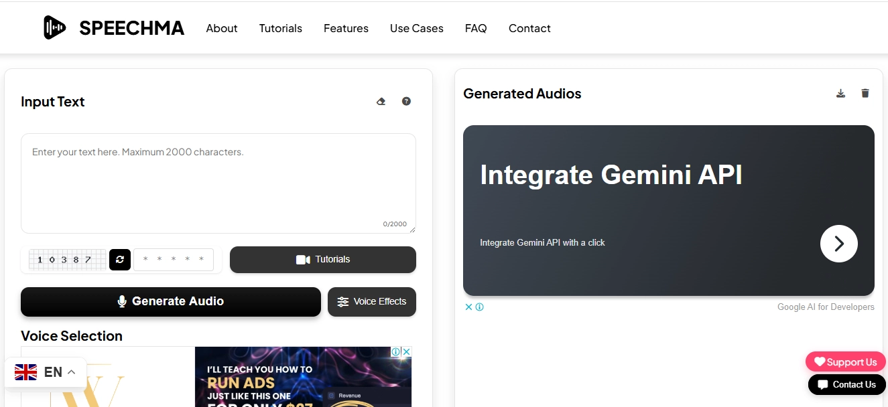Download generated audios with the download icon
Screen dimensions: 888x407
pyautogui.click(x=840, y=93)
